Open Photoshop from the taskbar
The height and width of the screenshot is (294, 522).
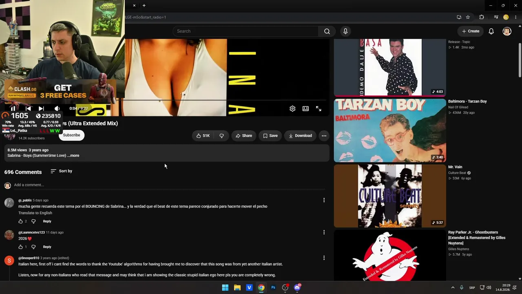pyautogui.click(x=273, y=287)
